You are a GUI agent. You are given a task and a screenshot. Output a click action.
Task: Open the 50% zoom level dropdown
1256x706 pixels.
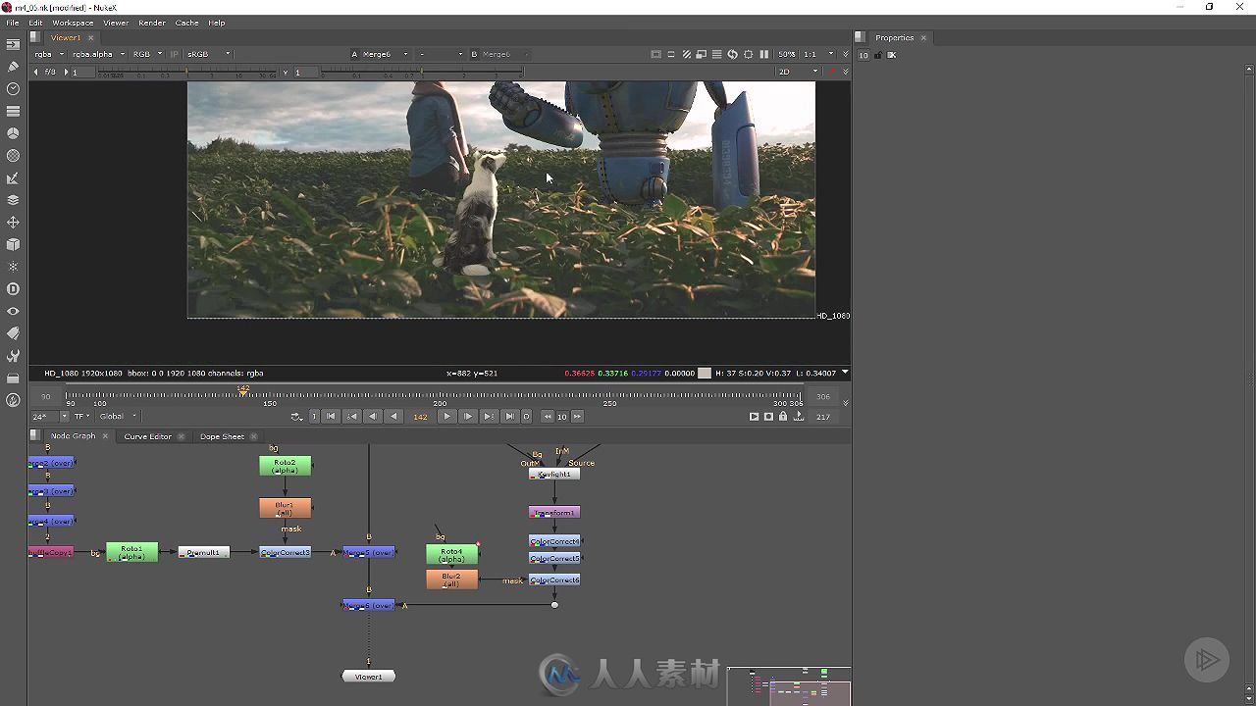787,54
